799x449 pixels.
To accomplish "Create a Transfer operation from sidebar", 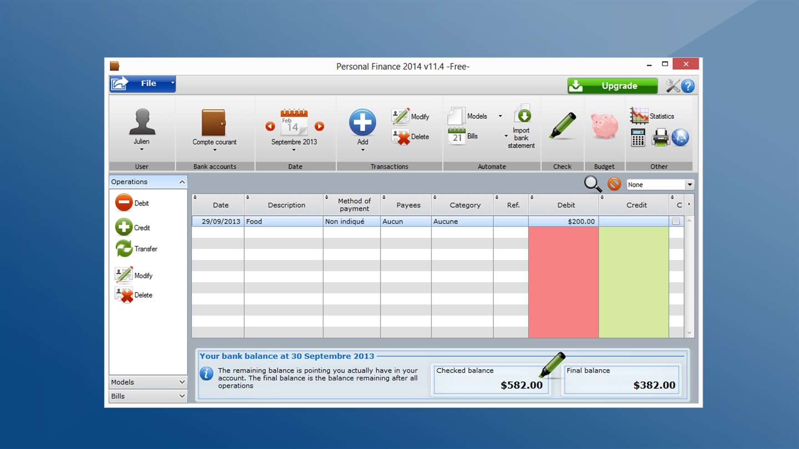I will (136, 249).
